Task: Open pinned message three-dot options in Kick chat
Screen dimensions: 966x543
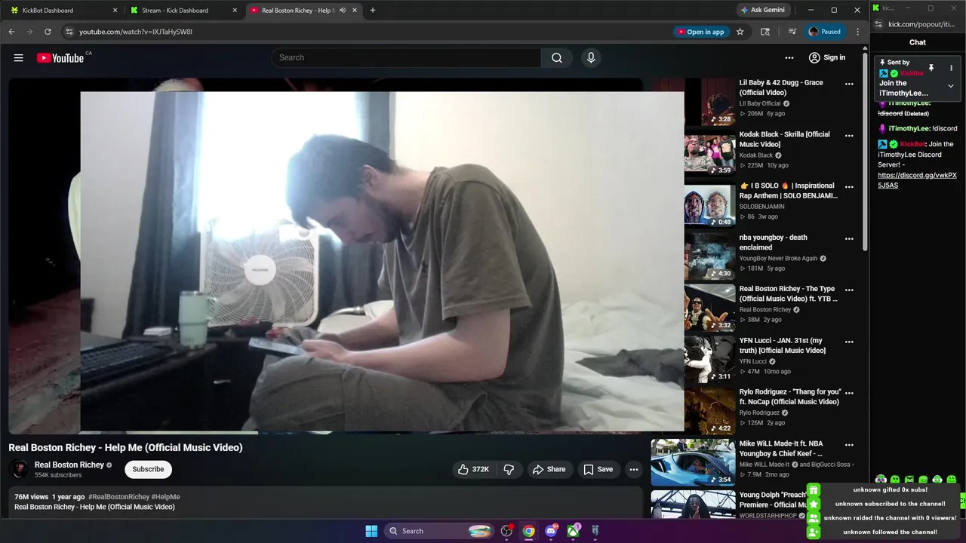Action: tap(951, 68)
